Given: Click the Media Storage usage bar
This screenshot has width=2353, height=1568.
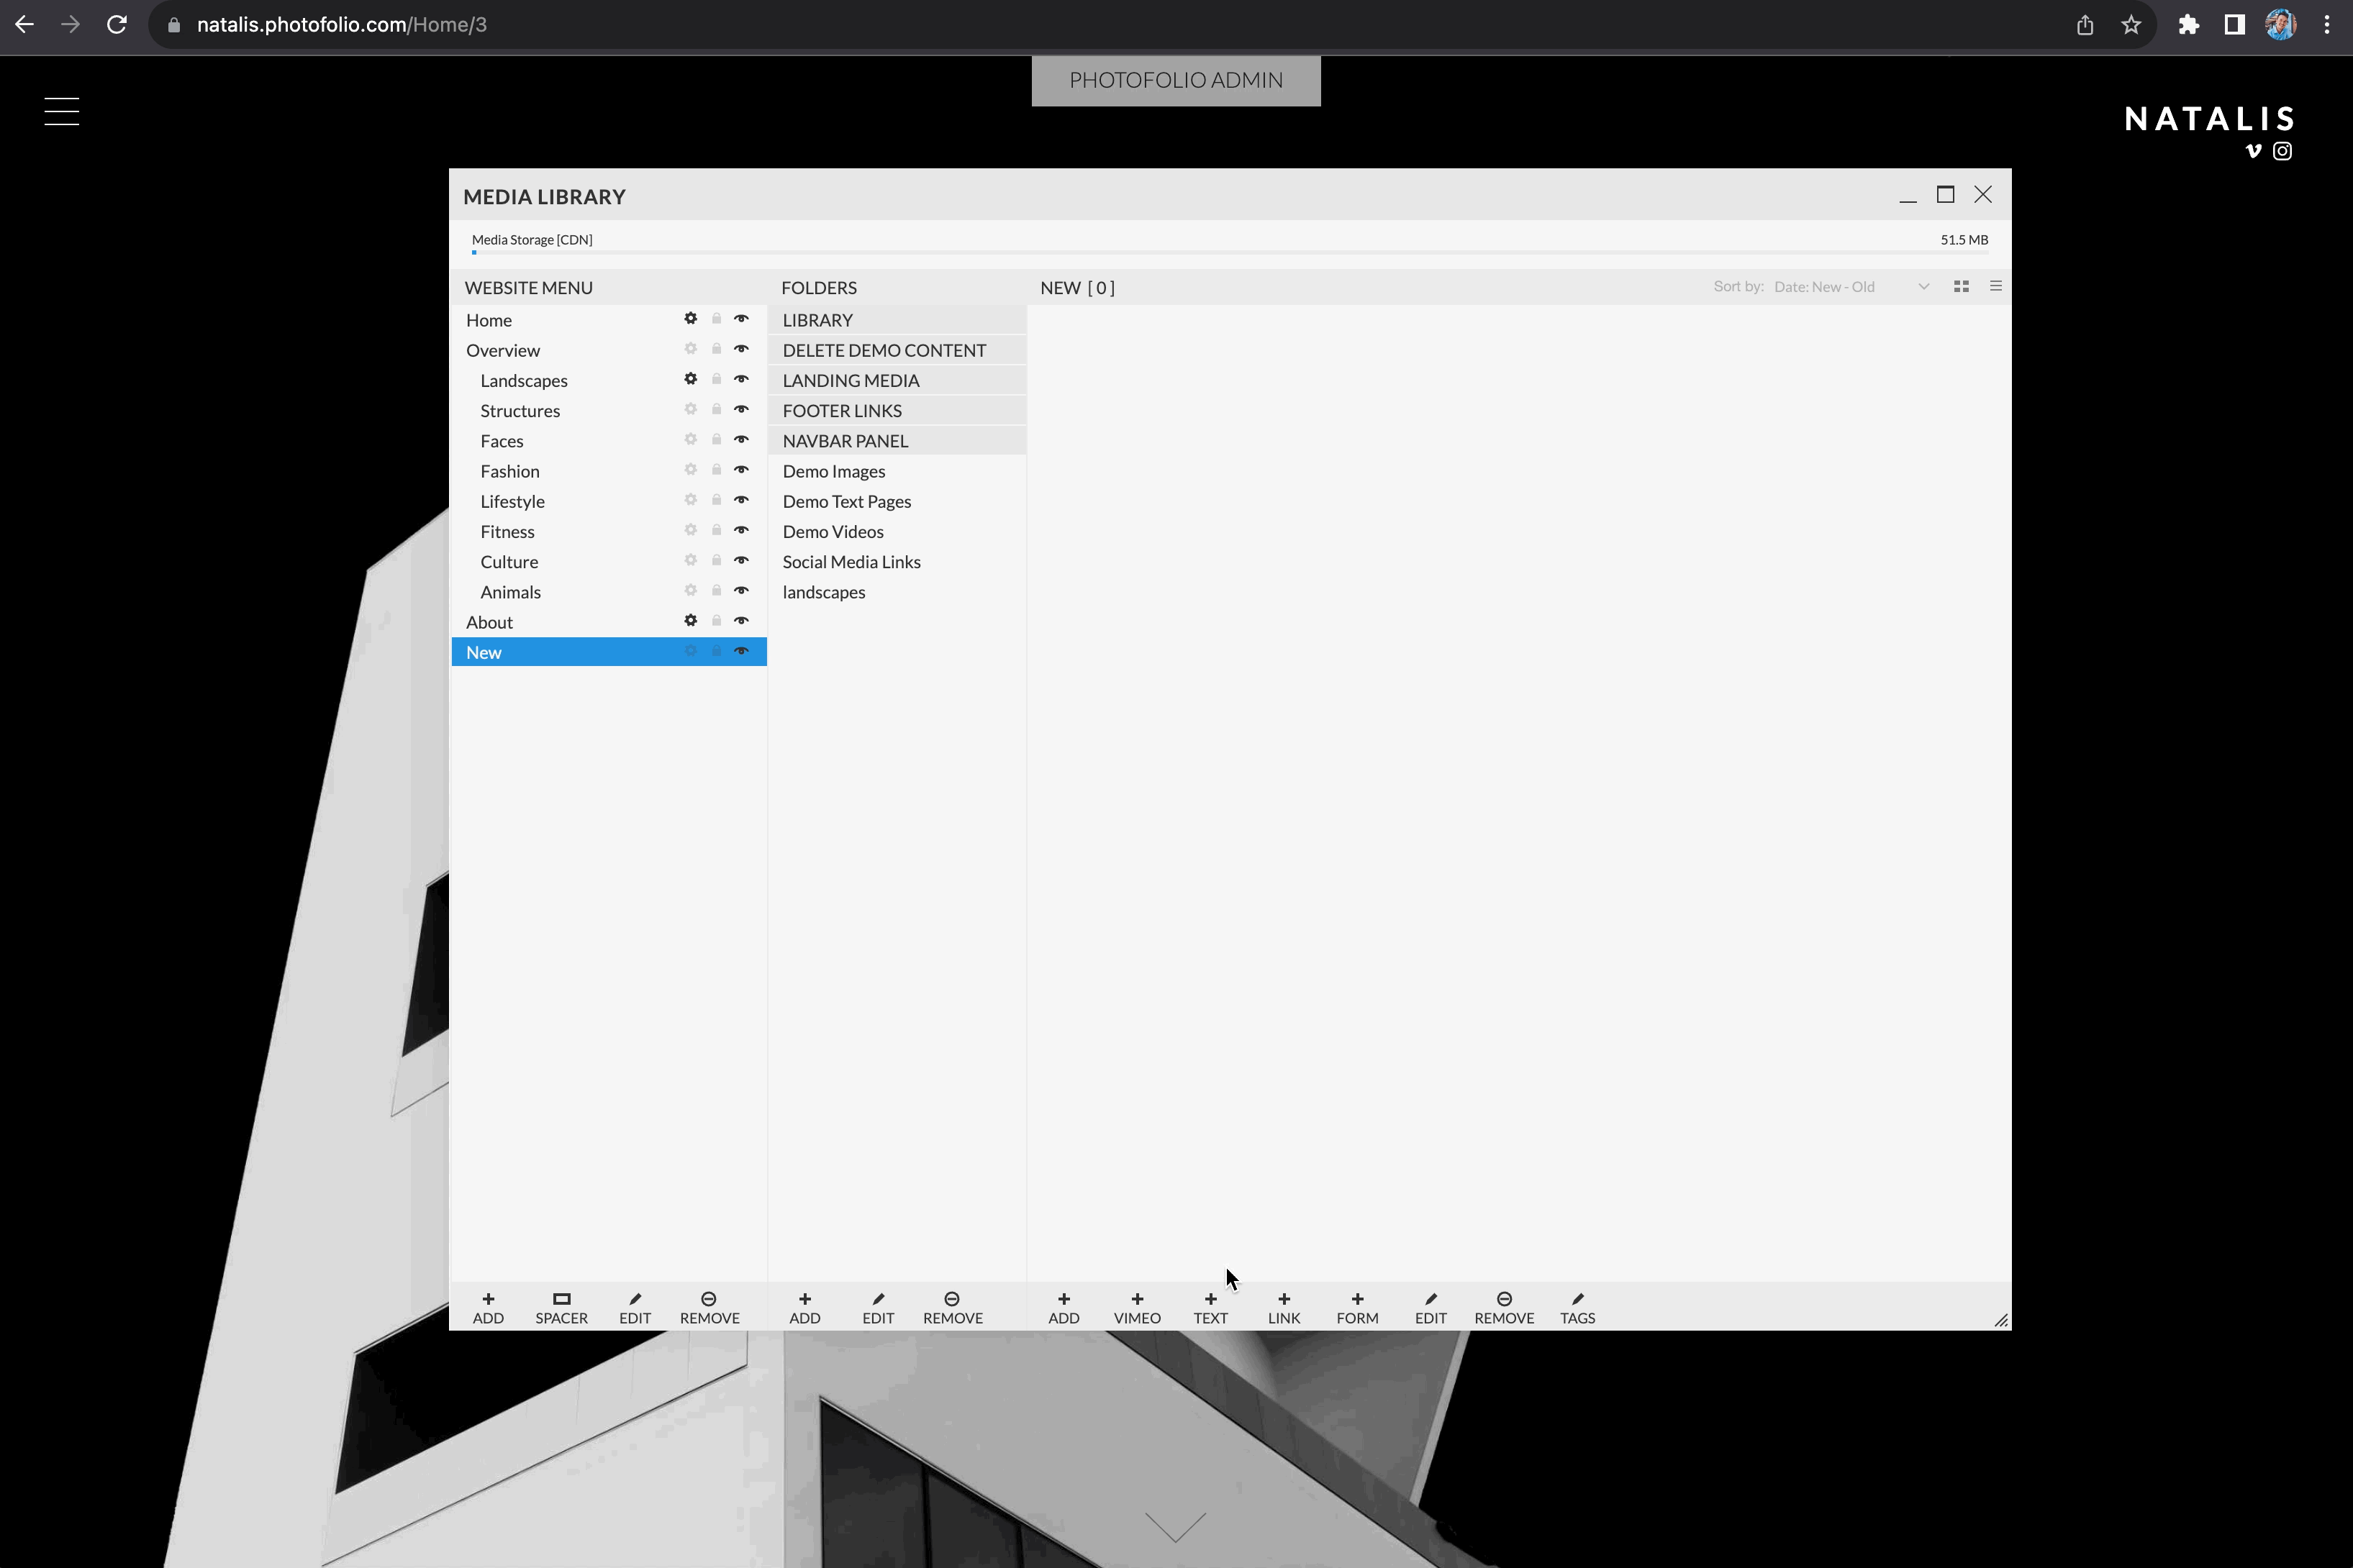Looking at the screenshot, I should (x=1230, y=252).
